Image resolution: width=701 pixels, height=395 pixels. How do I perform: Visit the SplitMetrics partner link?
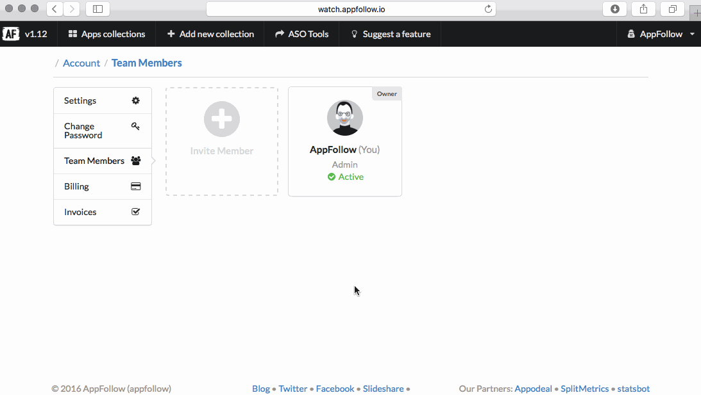[584, 389]
